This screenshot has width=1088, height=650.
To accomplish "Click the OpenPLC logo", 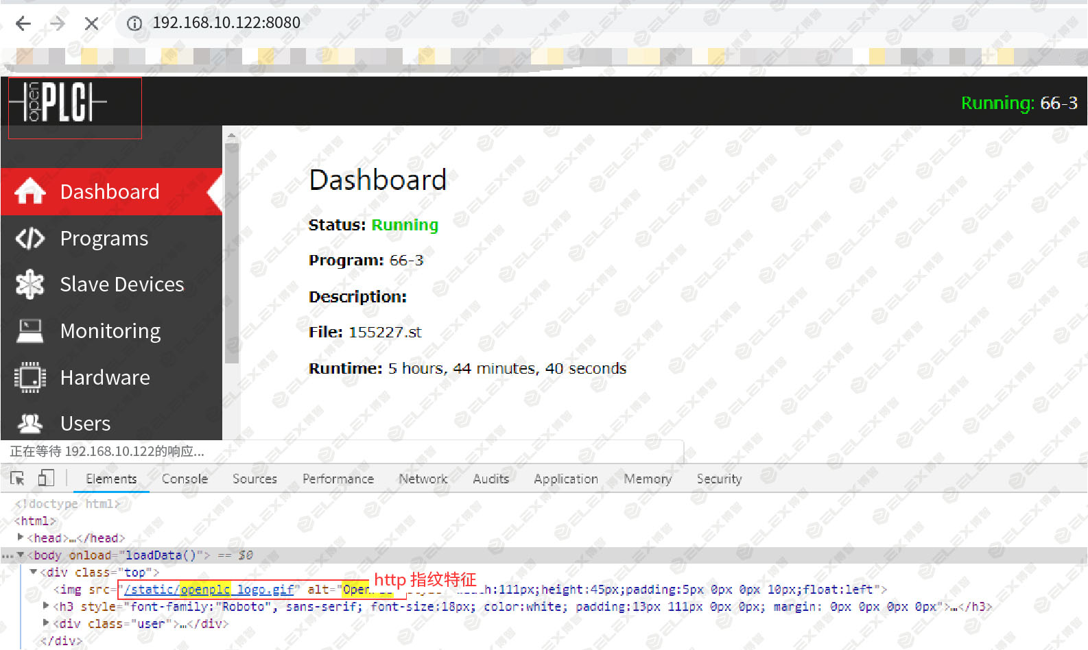I will coord(58,102).
